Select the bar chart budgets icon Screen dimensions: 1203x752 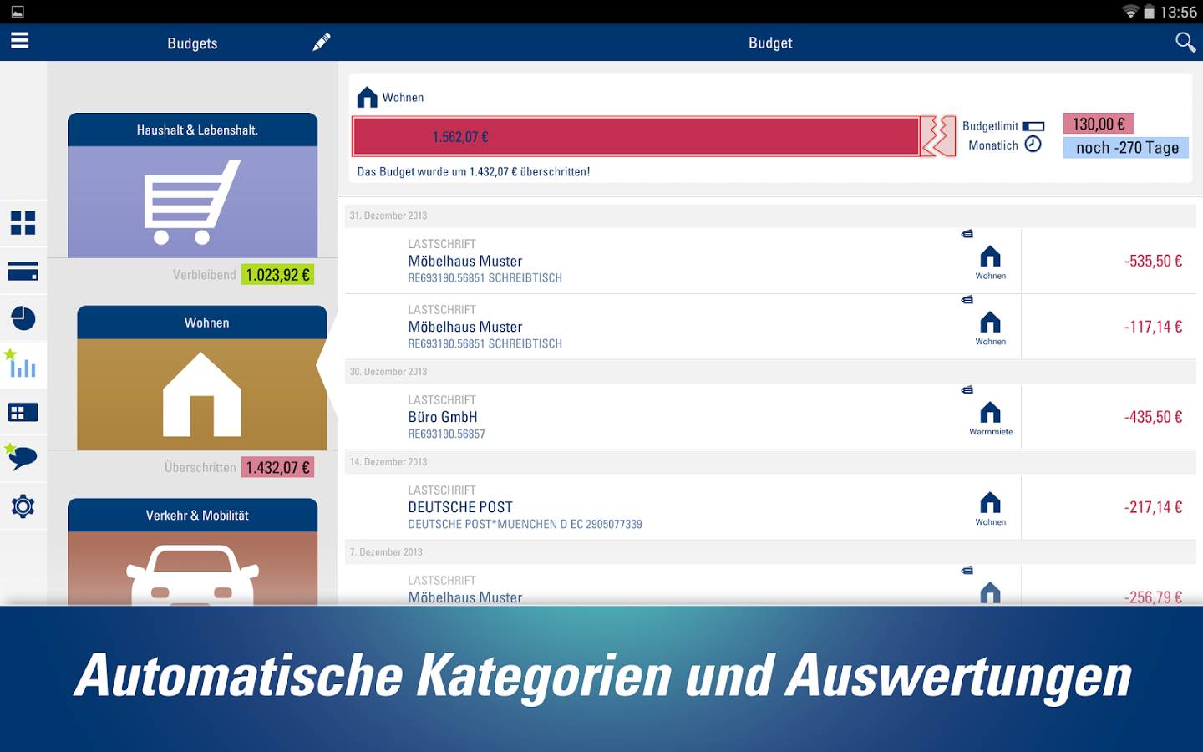(23, 365)
